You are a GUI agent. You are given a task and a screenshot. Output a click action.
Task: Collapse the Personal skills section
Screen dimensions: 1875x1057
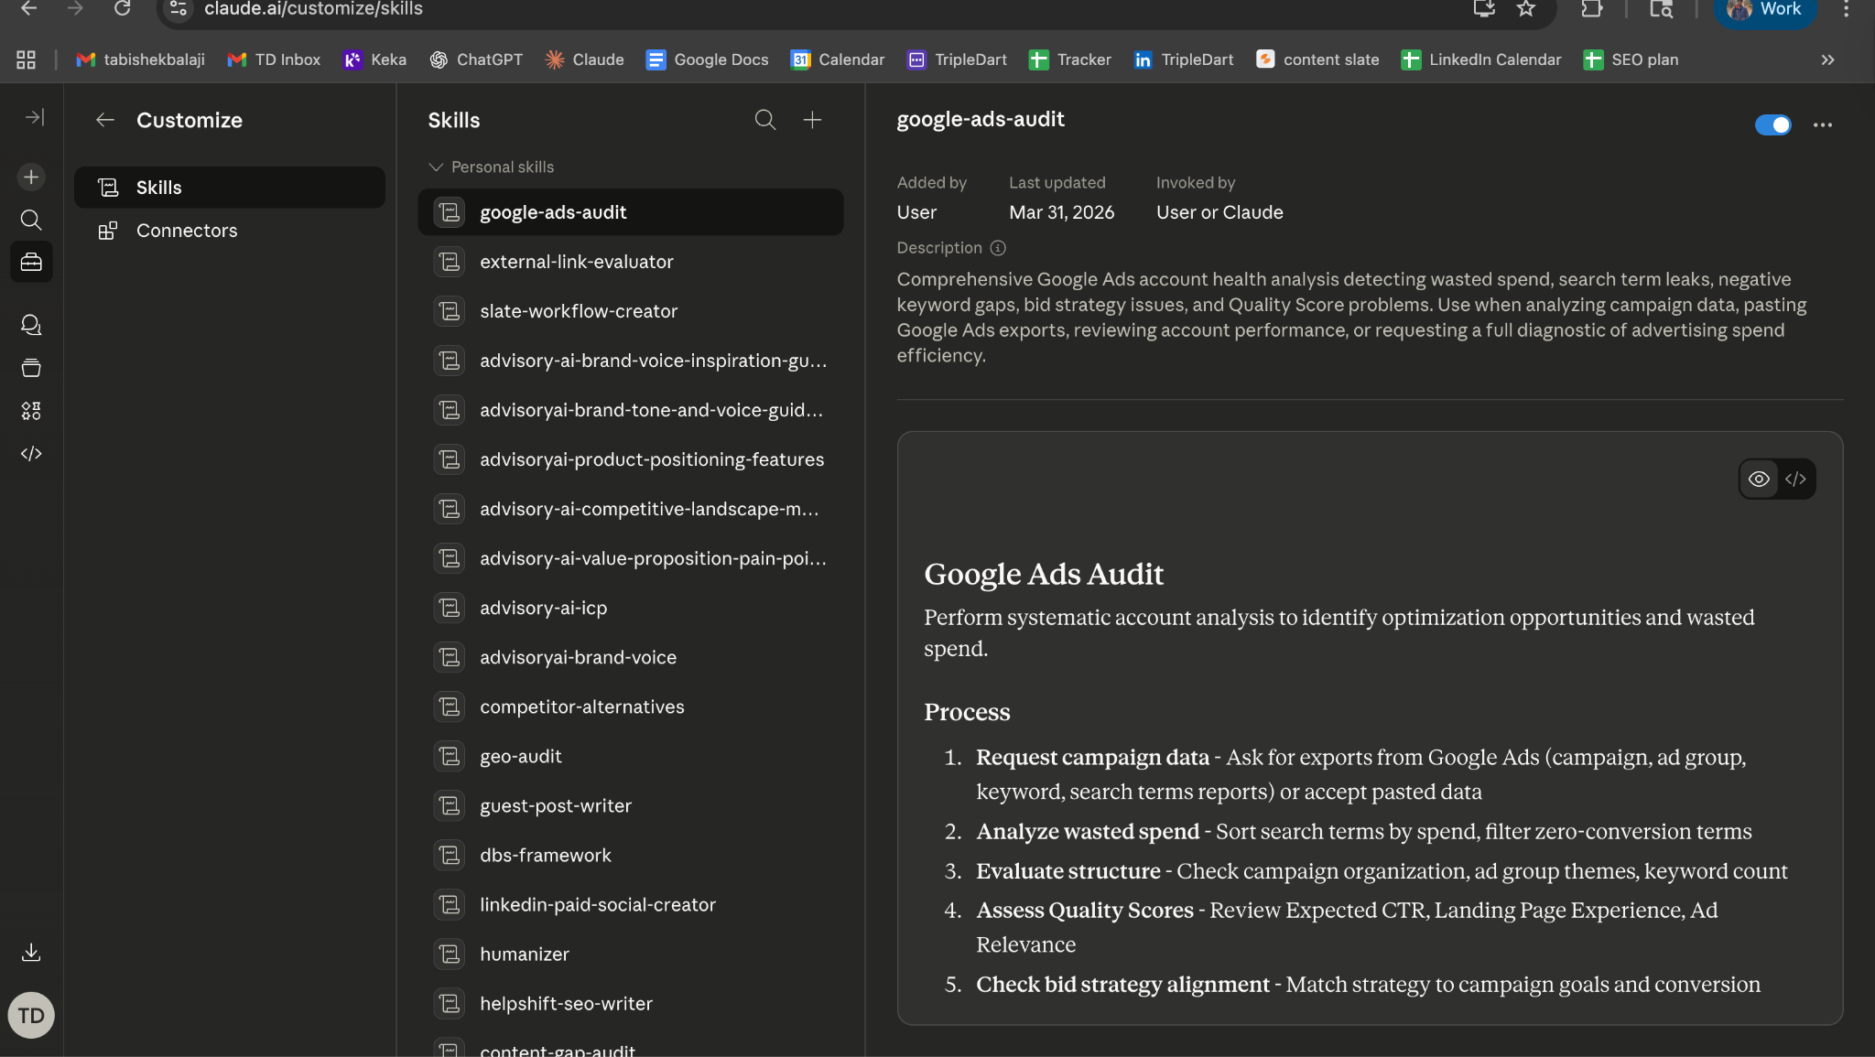(x=436, y=167)
